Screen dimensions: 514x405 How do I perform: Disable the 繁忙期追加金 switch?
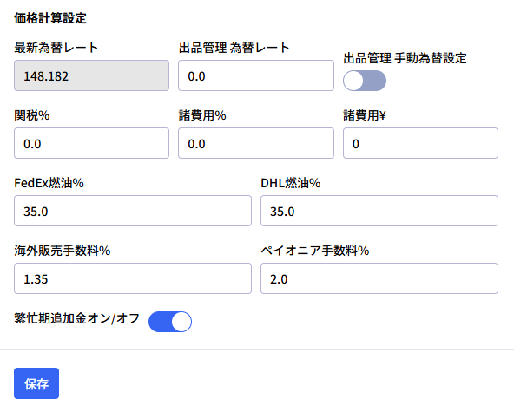pos(170,322)
